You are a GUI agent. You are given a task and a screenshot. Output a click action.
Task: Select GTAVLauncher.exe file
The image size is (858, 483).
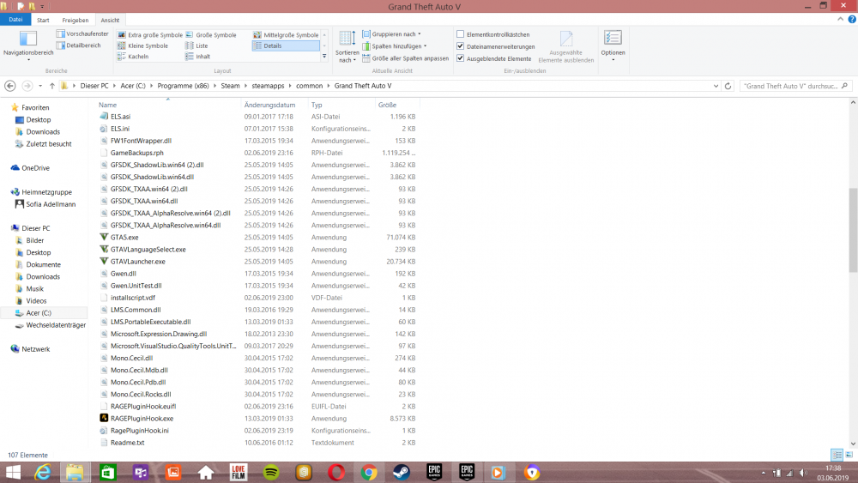[x=137, y=262]
